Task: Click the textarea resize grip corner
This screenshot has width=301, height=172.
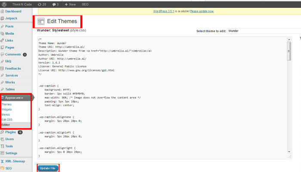Action: [x=290, y=157]
